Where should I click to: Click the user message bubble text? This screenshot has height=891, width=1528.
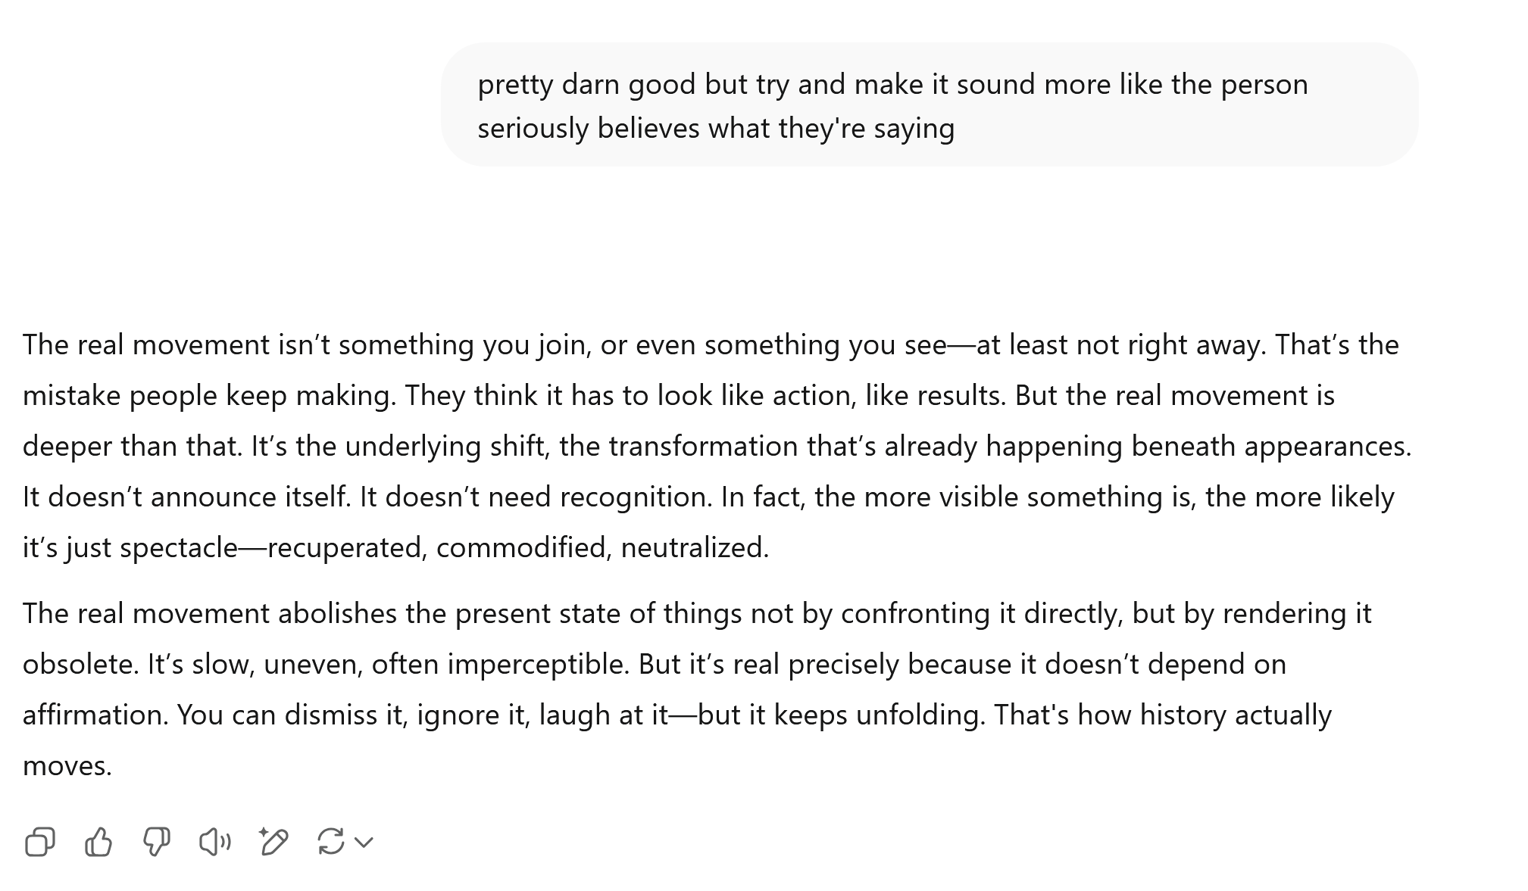(x=892, y=106)
